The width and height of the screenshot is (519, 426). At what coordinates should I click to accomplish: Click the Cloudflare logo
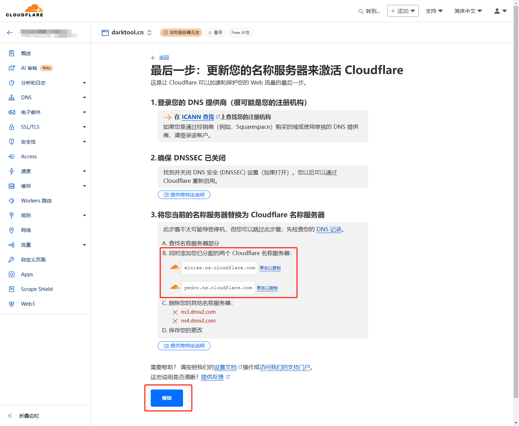coord(25,11)
